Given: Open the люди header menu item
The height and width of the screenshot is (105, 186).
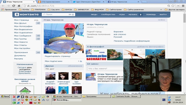Looking at the screenshot, I should [94, 14].
